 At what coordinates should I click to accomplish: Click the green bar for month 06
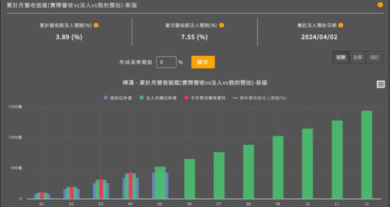190,179
